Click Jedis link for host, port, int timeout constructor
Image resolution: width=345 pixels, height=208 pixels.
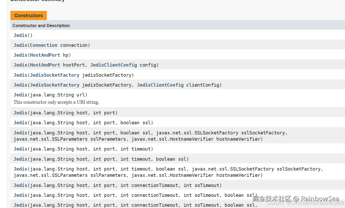tap(20, 149)
